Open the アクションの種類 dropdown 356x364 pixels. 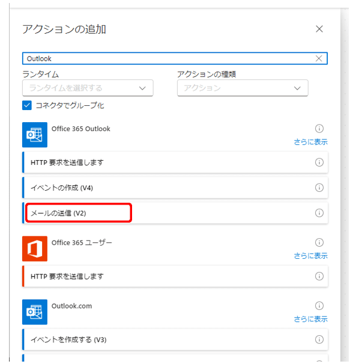tap(243, 88)
